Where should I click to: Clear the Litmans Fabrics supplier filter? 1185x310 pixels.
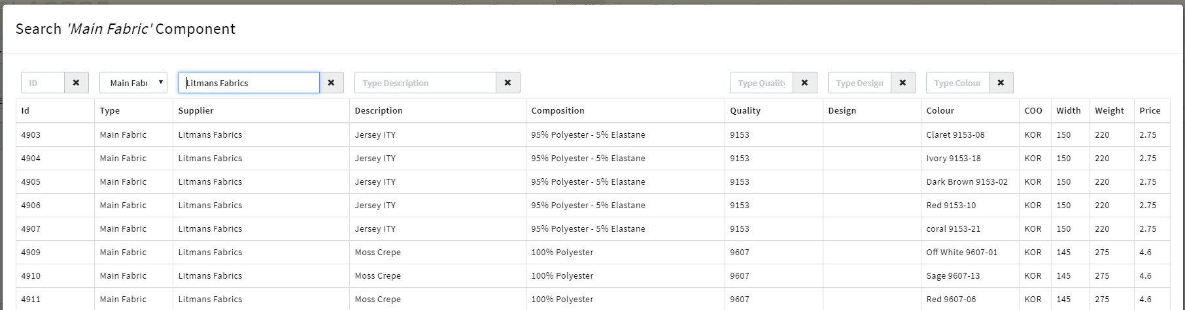pos(331,83)
